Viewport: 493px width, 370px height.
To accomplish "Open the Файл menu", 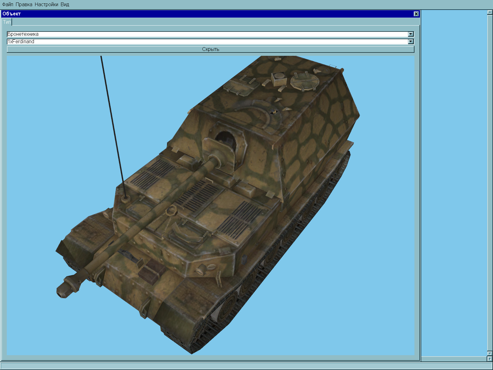I will click(x=8, y=5).
